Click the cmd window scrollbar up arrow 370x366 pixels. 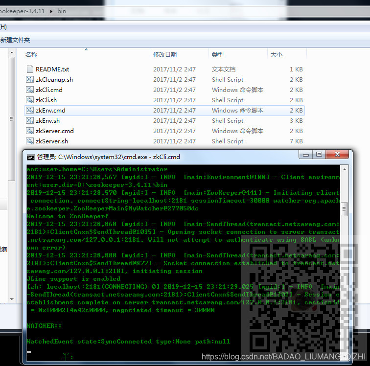coord(345,169)
